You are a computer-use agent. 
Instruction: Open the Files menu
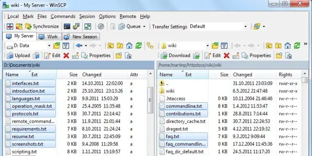(x=42, y=16)
